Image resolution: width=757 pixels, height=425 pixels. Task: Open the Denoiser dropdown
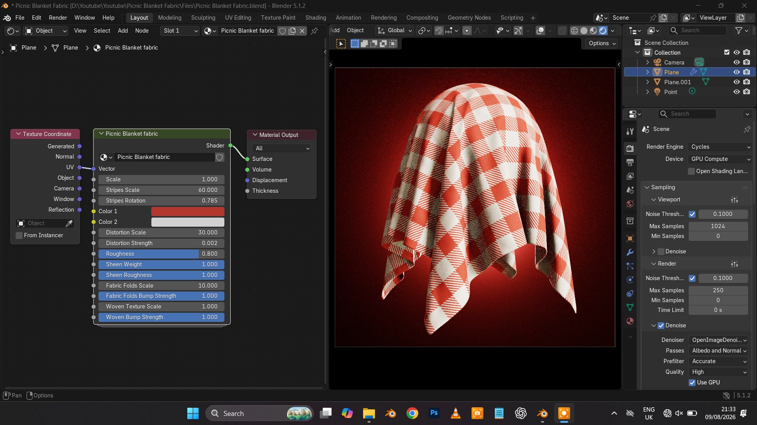[718, 340]
